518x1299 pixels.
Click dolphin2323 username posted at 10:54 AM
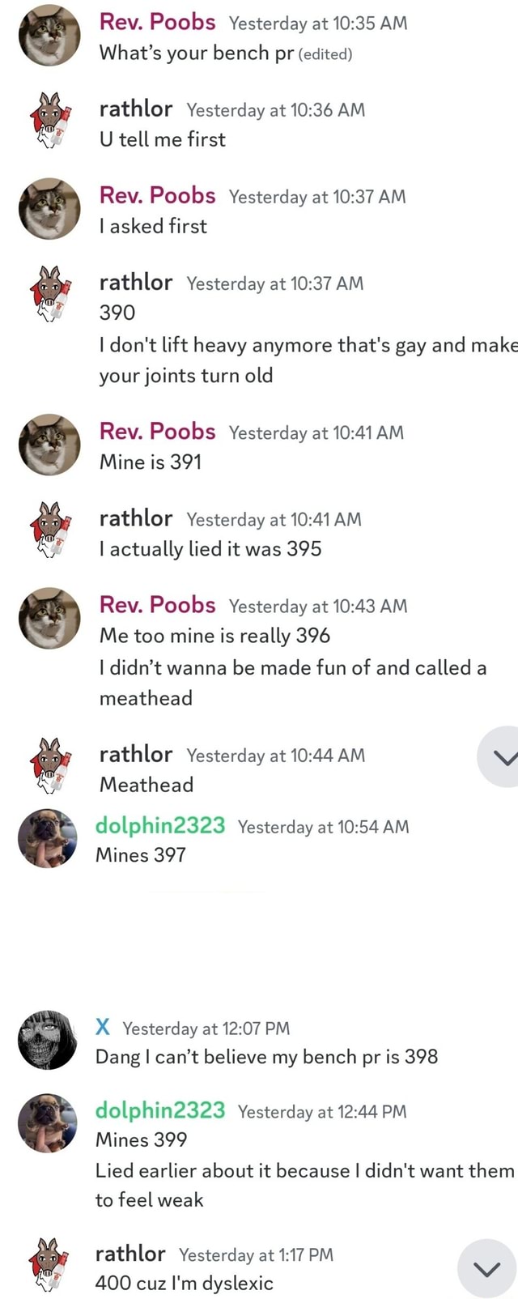[160, 825]
